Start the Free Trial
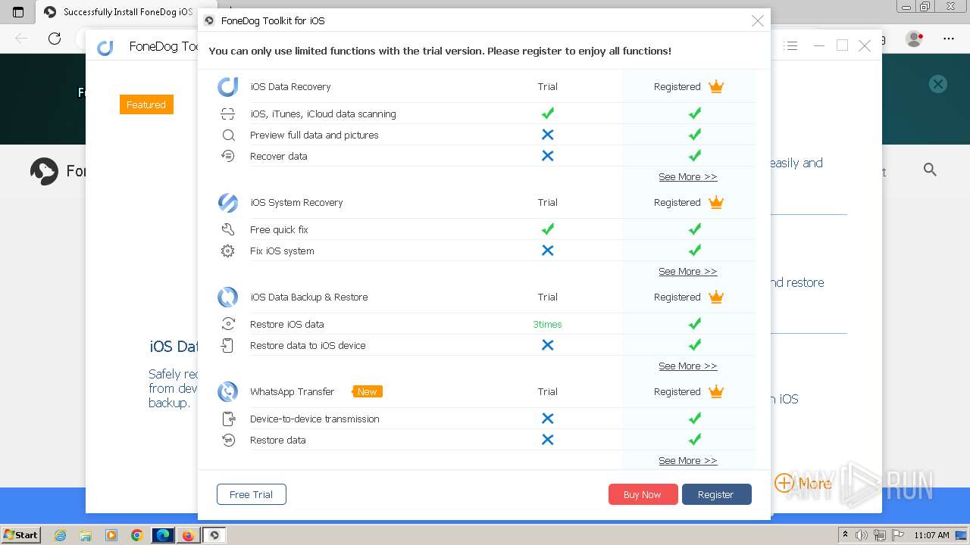 tap(251, 495)
